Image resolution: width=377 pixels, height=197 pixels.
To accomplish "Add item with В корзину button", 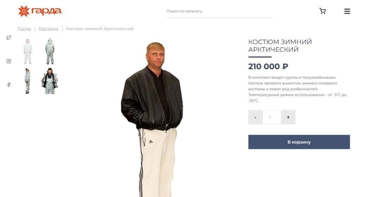I will coord(299,142).
